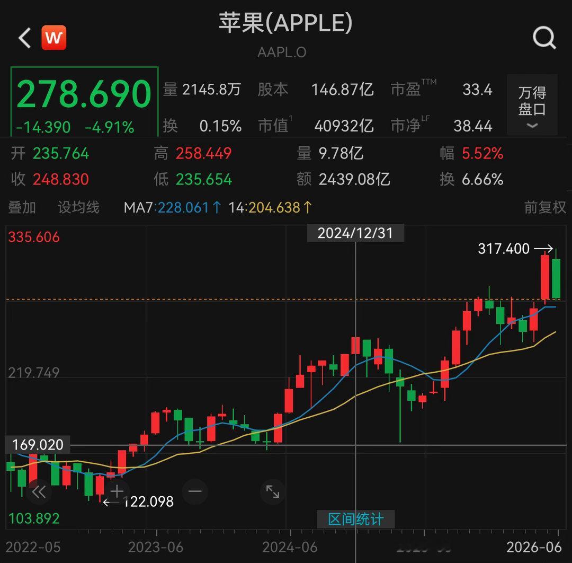Tap the 169.020 crosshair price label
The width and height of the screenshot is (572, 563).
coord(38,445)
